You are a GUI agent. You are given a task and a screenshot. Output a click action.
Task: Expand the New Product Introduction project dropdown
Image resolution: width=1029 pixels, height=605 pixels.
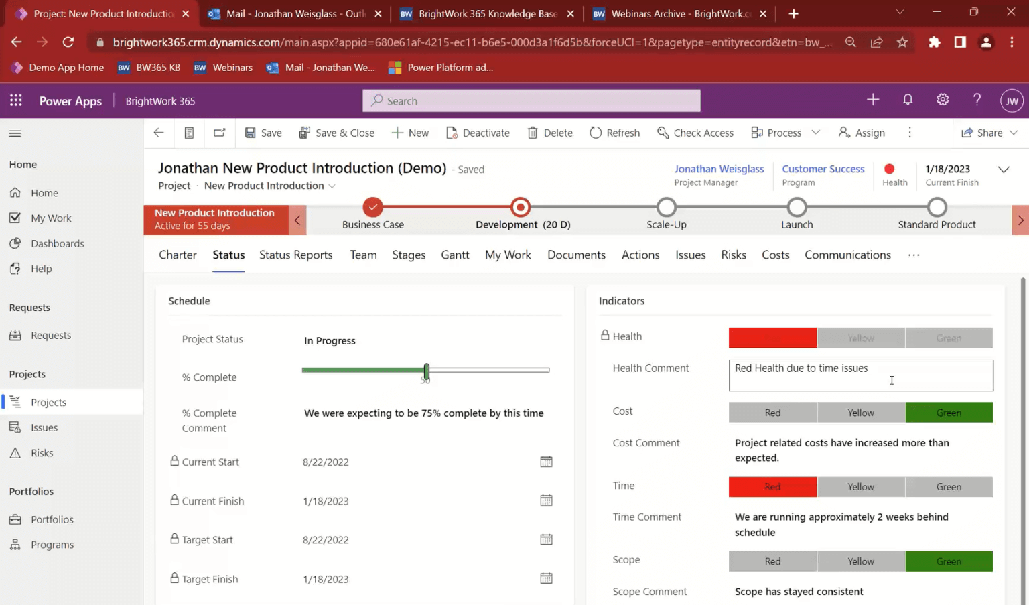tap(333, 186)
